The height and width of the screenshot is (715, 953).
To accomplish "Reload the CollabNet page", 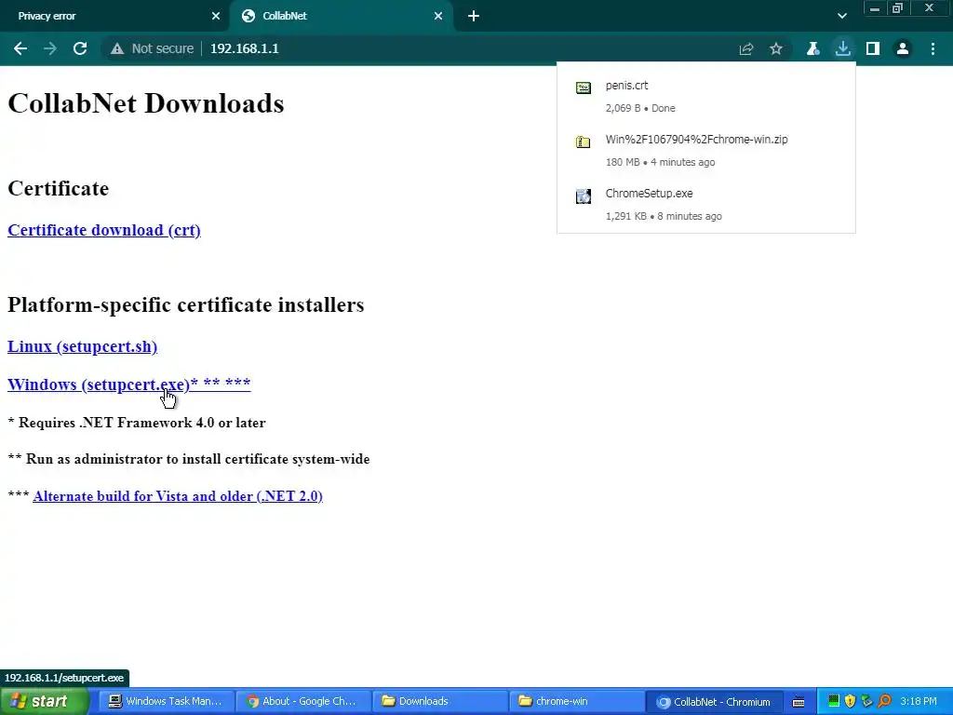I will coord(80,48).
